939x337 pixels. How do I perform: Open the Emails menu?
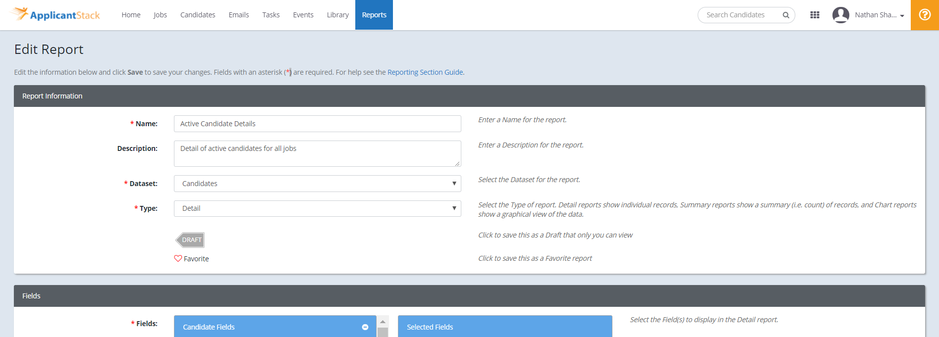239,15
